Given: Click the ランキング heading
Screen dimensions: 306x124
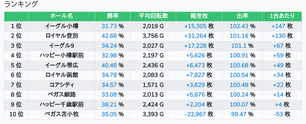Looking at the screenshot, I should click(x=21, y=4).
